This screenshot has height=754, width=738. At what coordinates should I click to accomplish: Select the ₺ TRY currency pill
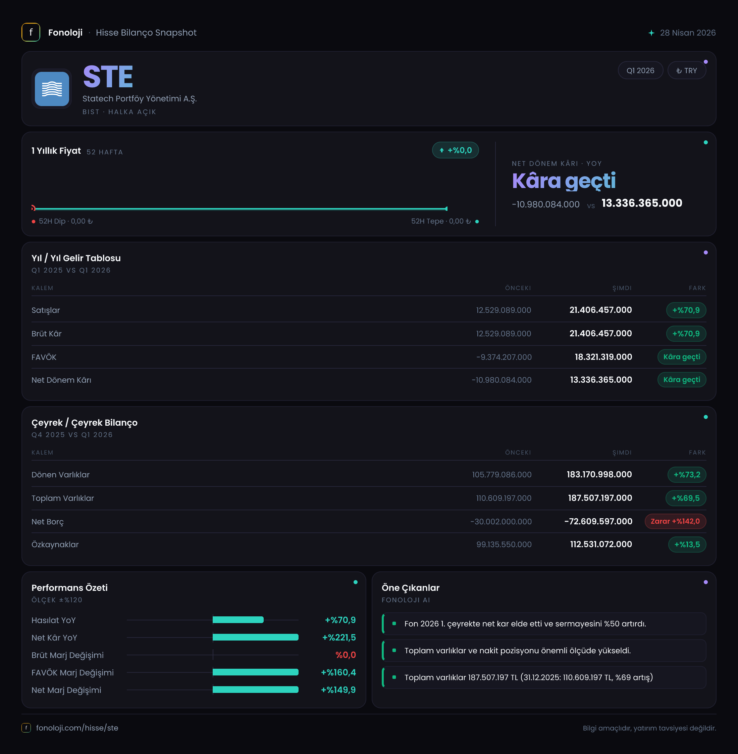(686, 70)
